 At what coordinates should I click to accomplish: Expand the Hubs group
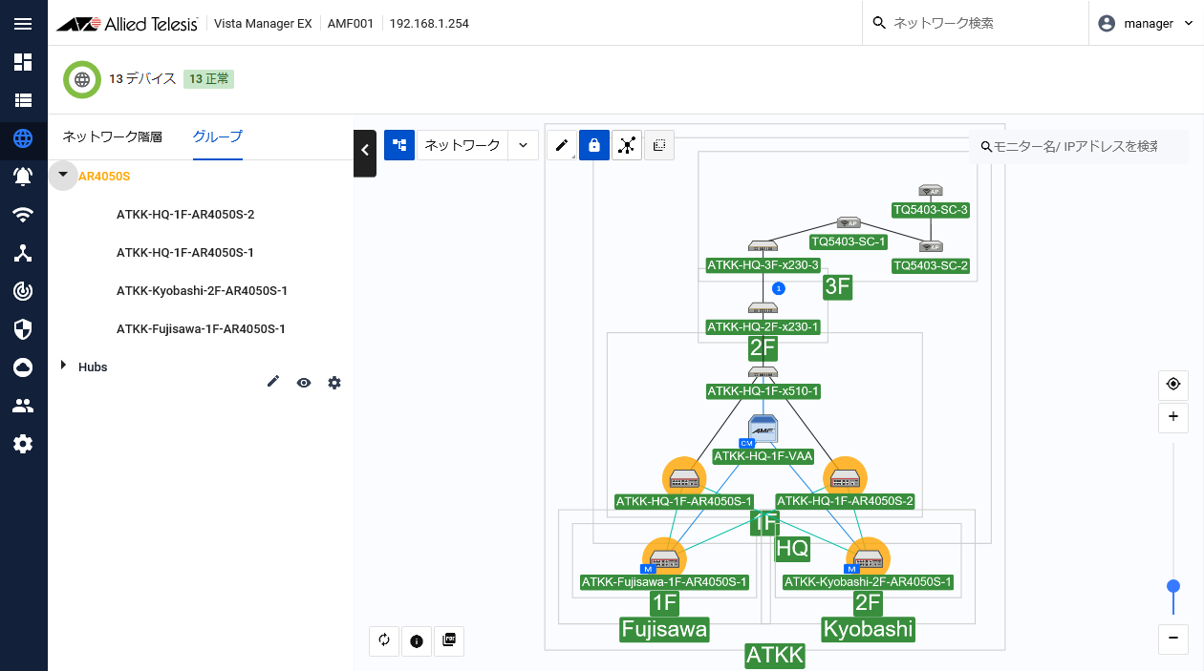point(63,366)
